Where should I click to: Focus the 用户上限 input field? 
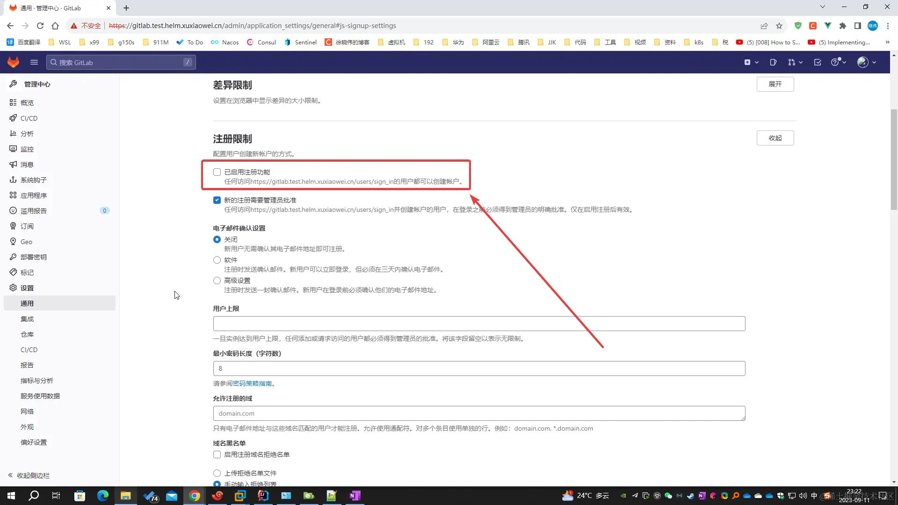pyautogui.click(x=479, y=324)
